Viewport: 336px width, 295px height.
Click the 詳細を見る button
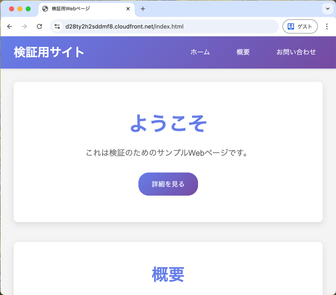(168, 184)
